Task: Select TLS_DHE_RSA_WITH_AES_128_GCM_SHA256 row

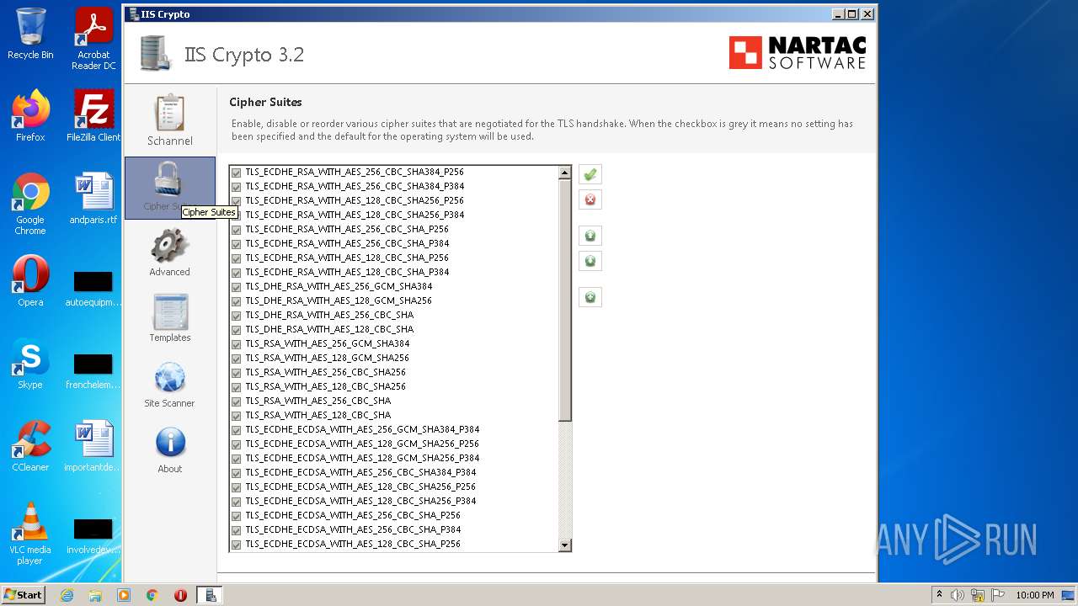Action: (x=393, y=300)
